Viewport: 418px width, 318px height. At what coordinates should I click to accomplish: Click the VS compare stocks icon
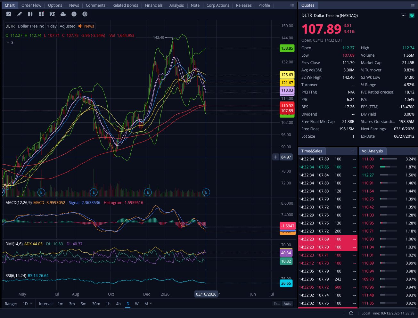click(x=52, y=14)
